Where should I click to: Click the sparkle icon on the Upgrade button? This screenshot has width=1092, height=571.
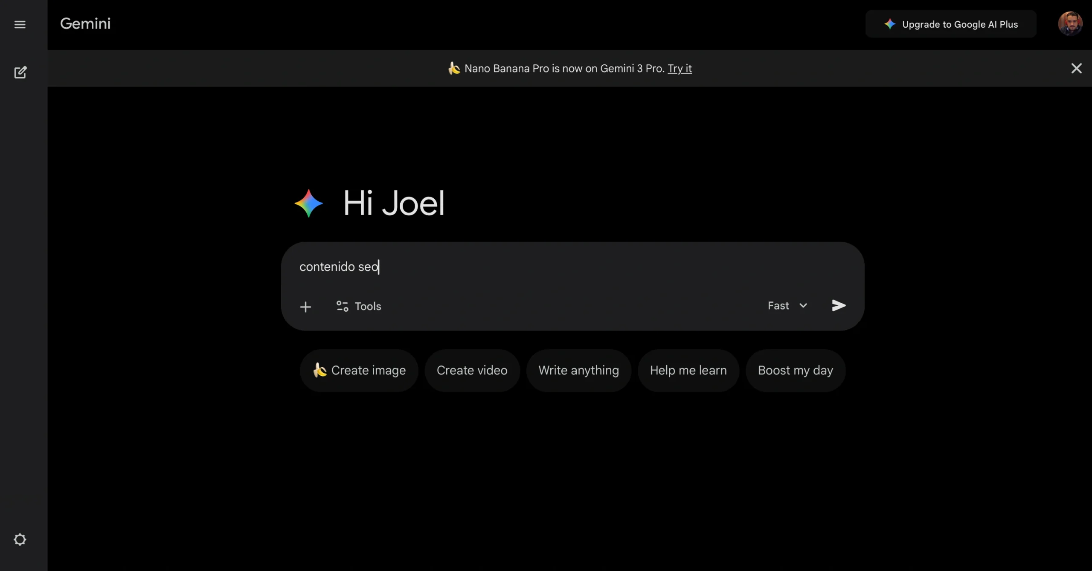pos(890,24)
